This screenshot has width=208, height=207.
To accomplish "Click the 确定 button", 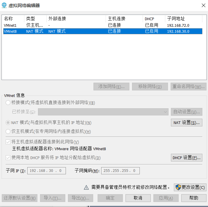I will pyautogui.click(x=110, y=198).
